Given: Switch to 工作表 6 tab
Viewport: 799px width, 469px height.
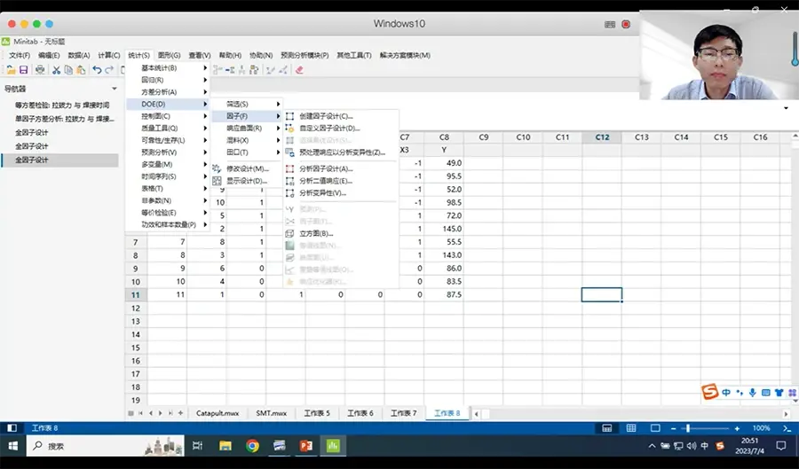Looking at the screenshot, I should [x=360, y=413].
